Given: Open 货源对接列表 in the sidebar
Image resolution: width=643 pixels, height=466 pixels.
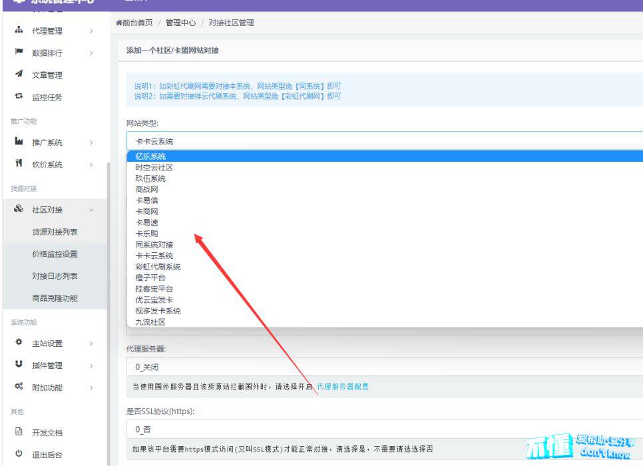Looking at the screenshot, I should [x=55, y=232].
